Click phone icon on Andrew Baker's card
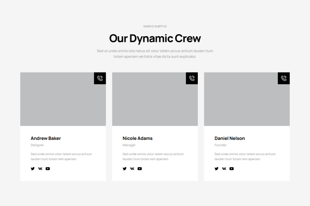The width and height of the screenshot is (310, 206). pos(100,78)
